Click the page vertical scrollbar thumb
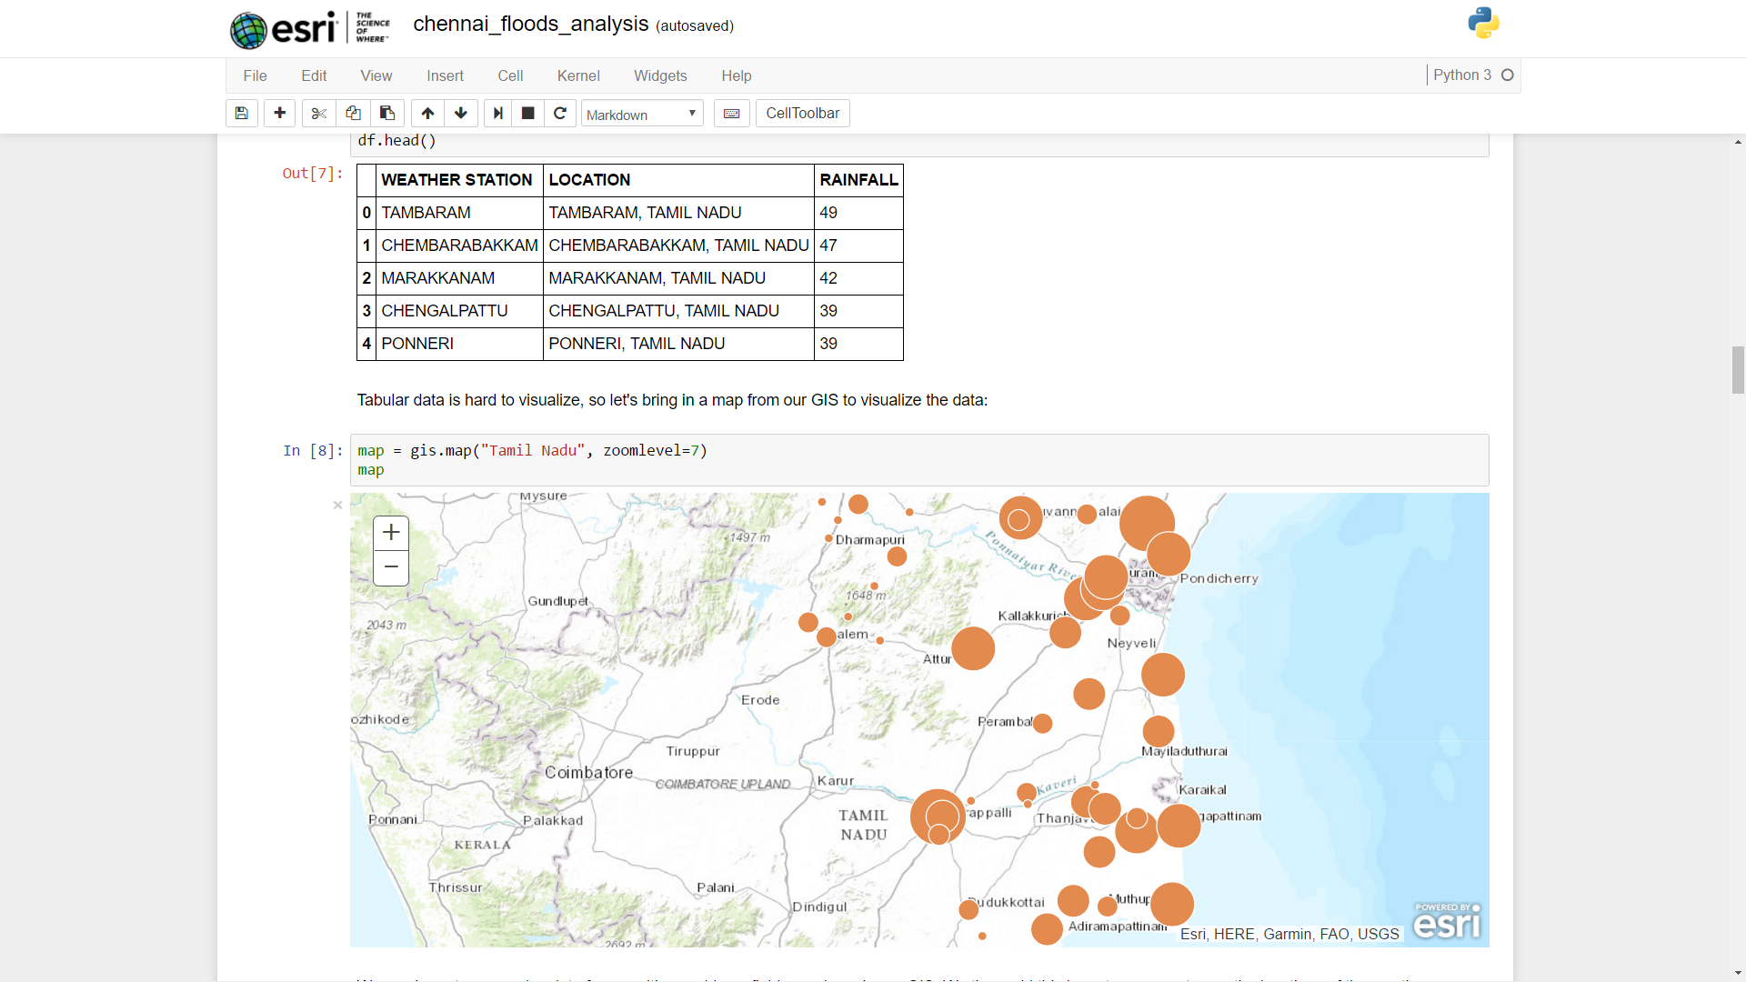The image size is (1746, 982). coord(1738,370)
